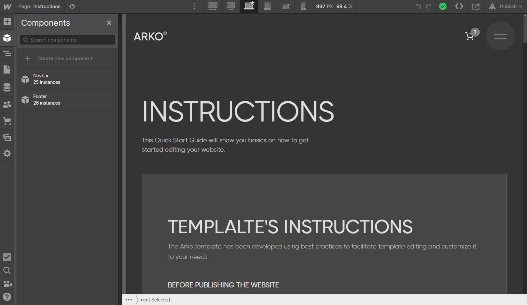Screen dimensions: 527x305
Task: Click the Search components field
Action: 67,40
